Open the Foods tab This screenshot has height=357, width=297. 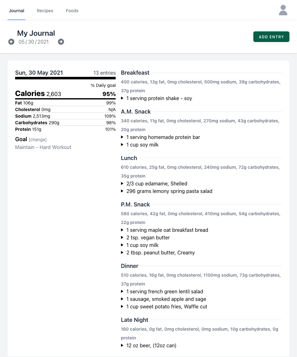(x=72, y=11)
